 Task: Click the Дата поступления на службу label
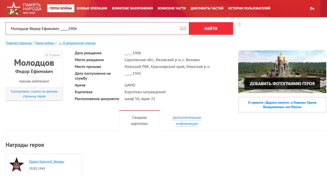tap(93, 76)
